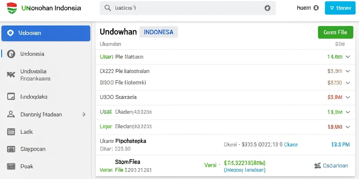
Task: Click the globe icon beside Undonesia
Action: pyautogui.click(x=11, y=54)
